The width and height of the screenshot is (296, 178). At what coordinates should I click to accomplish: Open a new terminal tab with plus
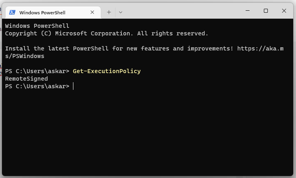coord(109,12)
